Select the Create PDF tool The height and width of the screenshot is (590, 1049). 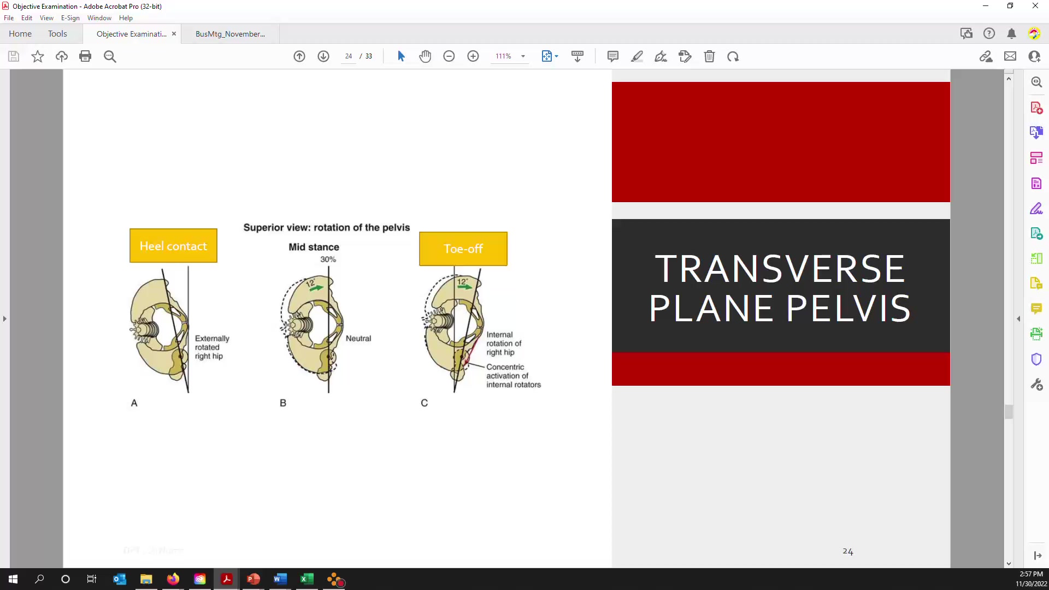point(1036,107)
